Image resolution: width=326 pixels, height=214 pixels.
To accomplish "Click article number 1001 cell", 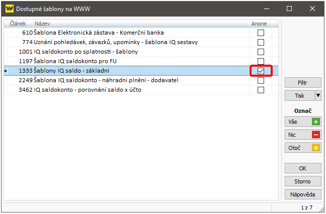I will [20, 52].
